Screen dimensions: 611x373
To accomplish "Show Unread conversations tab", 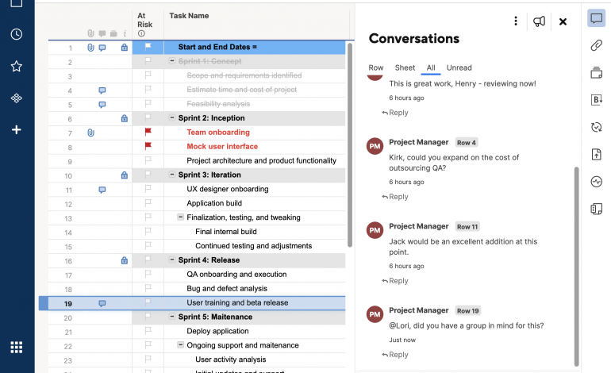I will (x=459, y=67).
